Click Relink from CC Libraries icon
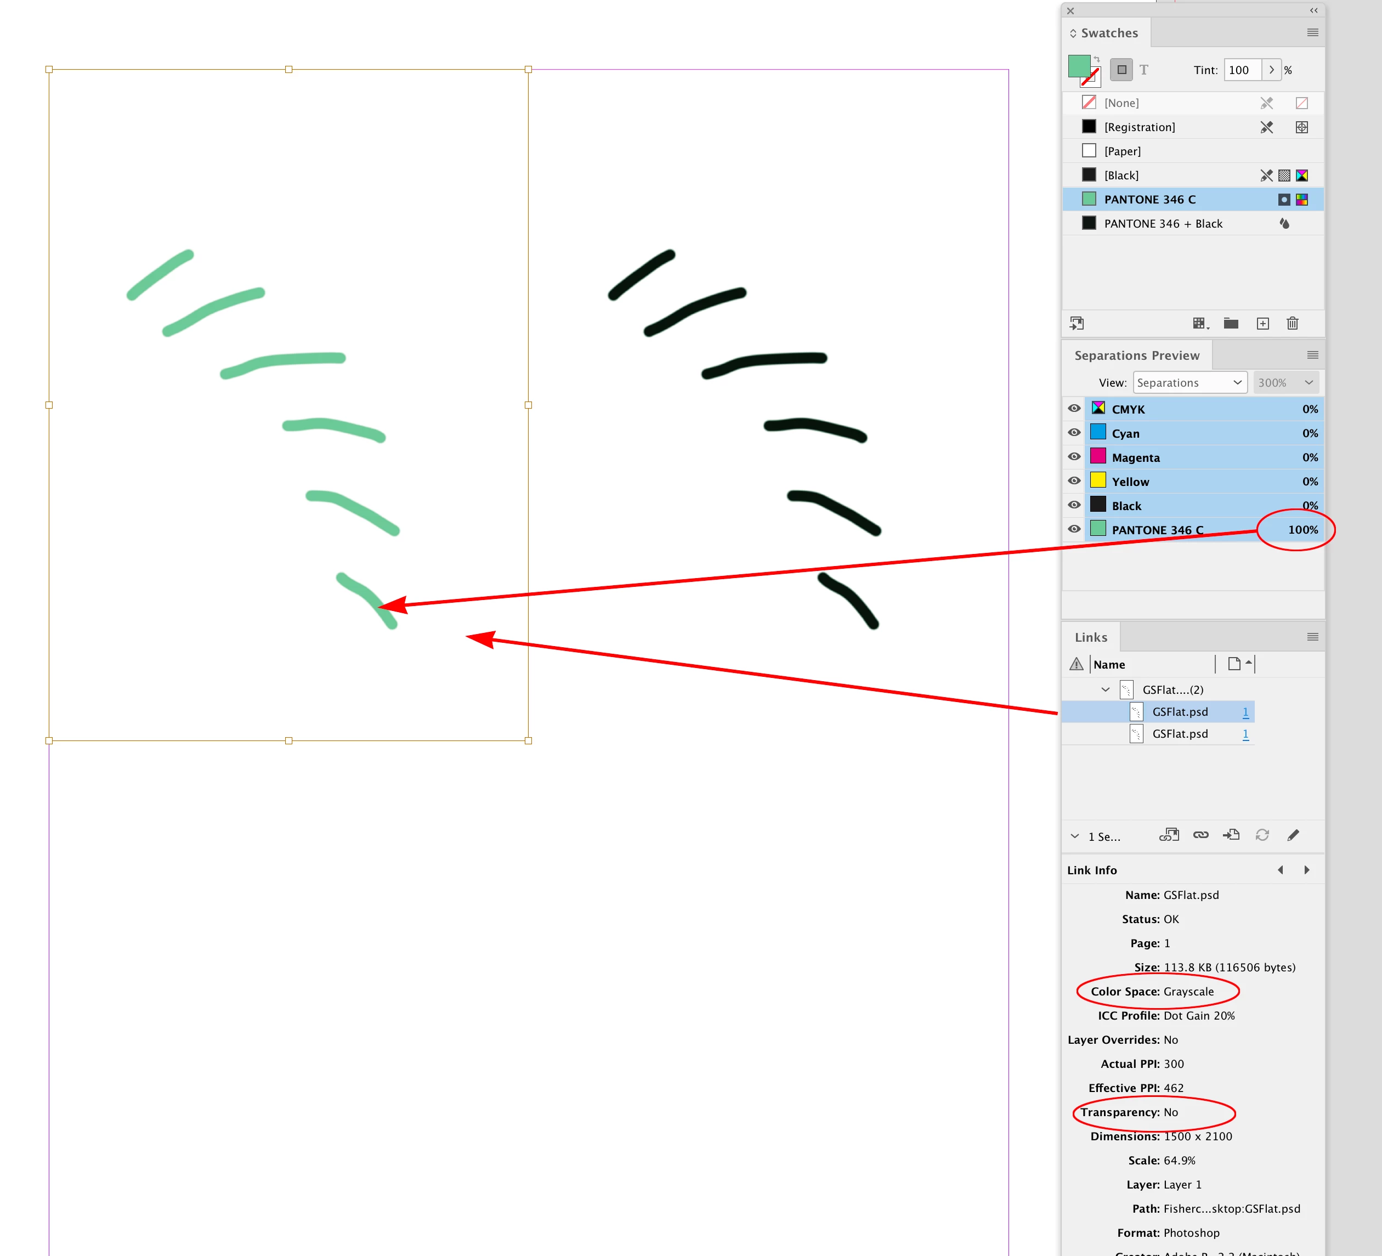 pyautogui.click(x=1169, y=835)
